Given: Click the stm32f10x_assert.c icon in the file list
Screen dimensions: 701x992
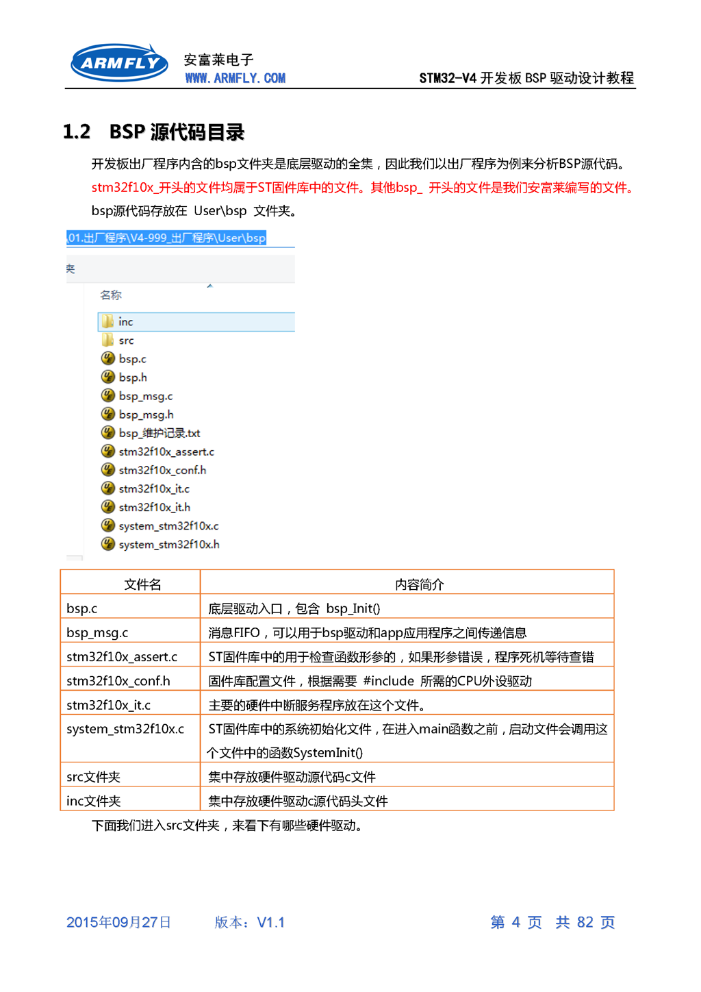Looking at the screenshot, I should click(107, 451).
